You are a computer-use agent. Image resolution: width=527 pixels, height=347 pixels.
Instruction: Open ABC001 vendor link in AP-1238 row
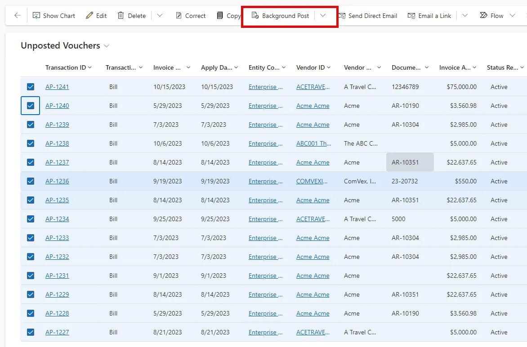(x=313, y=143)
